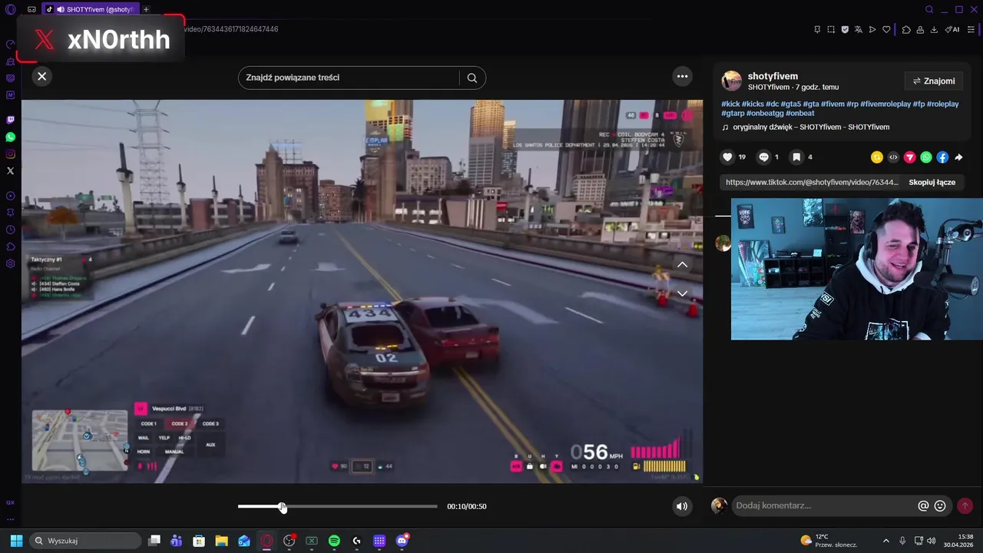The width and height of the screenshot is (983, 553).
Task: Open shotyfivem profile avatar
Action: click(x=732, y=81)
